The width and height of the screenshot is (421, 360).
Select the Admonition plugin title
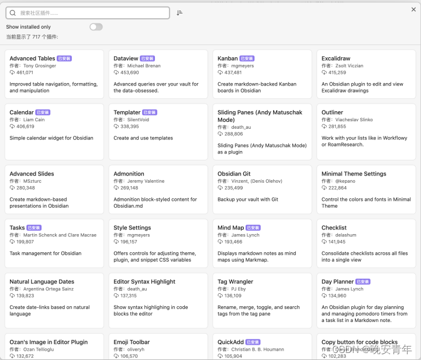[129, 174]
